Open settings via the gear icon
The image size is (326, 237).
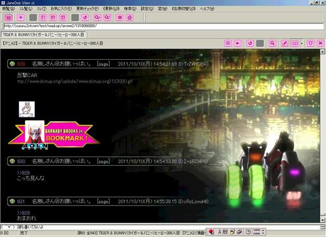tap(120, 18)
